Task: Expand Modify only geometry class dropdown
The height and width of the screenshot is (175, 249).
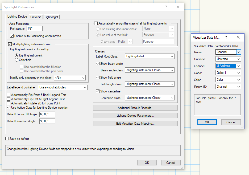Action: [69, 78]
